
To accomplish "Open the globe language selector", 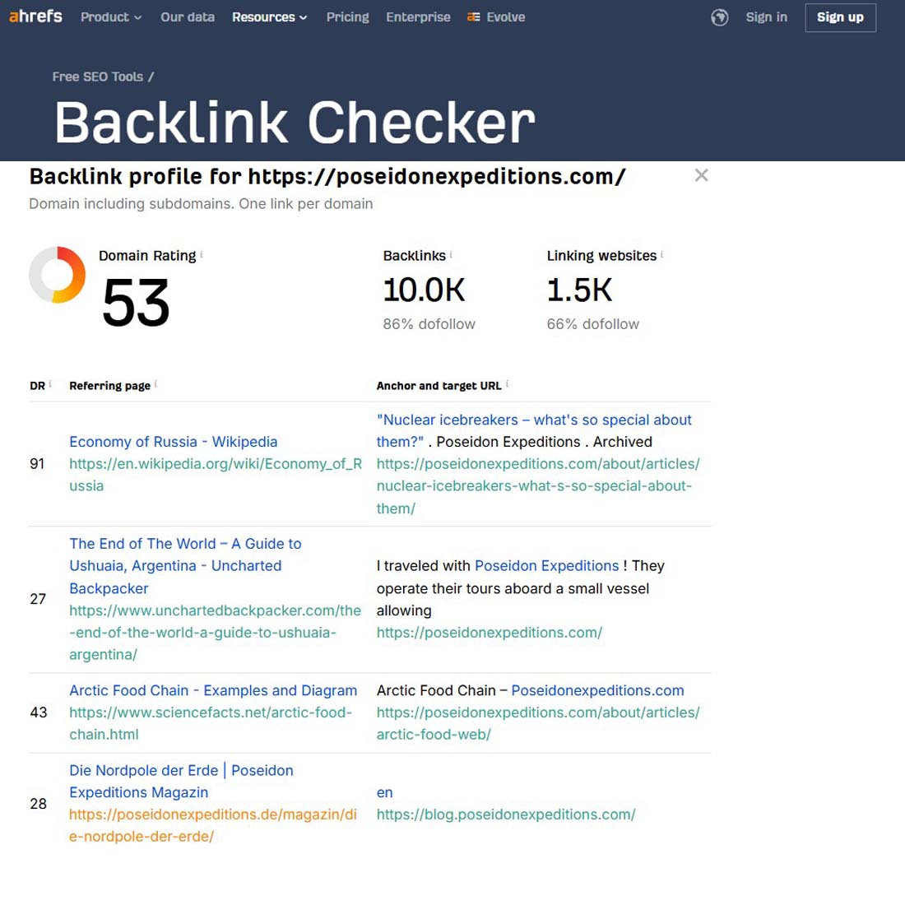I will (720, 17).
